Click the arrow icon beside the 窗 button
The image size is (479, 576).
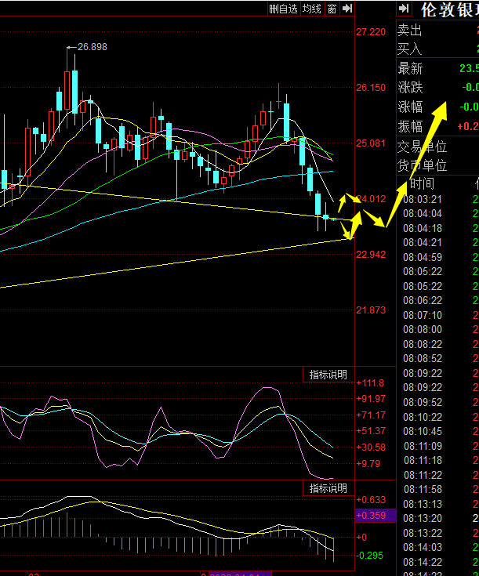347,9
